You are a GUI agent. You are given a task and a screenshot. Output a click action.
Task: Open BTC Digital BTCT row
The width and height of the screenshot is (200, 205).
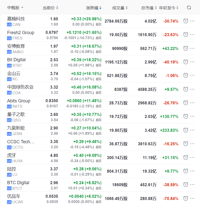click(x=101, y=185)
